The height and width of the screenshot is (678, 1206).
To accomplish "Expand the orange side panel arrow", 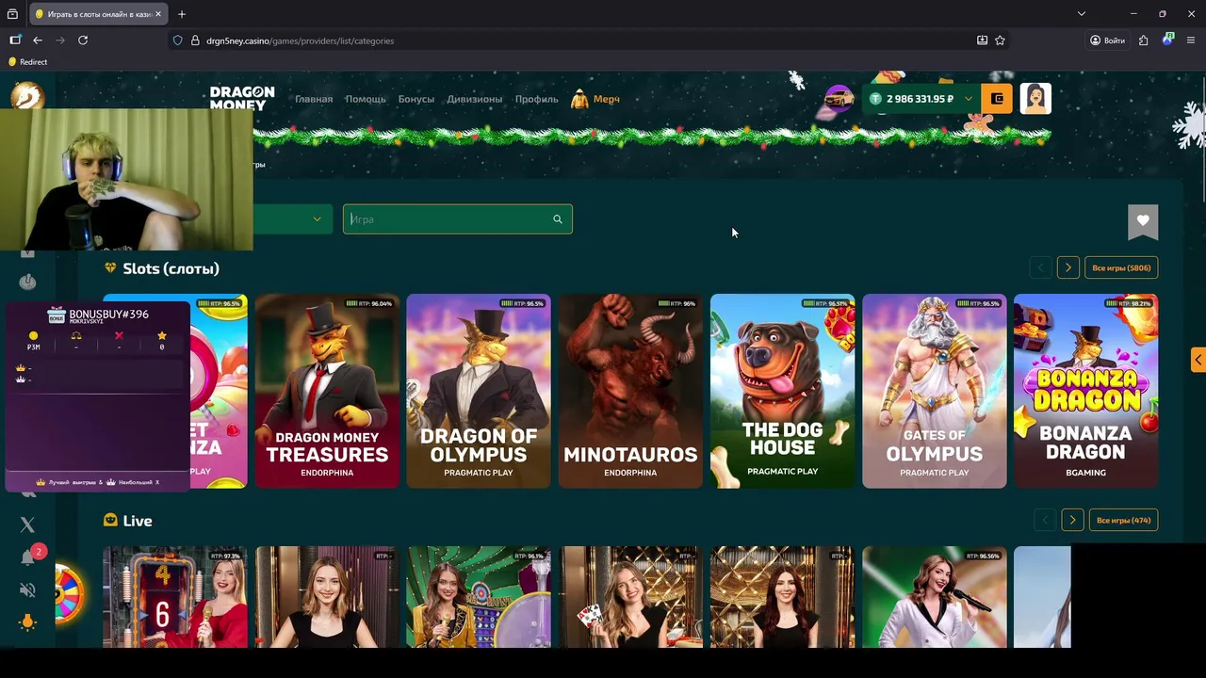I will tap(1198, 360).
